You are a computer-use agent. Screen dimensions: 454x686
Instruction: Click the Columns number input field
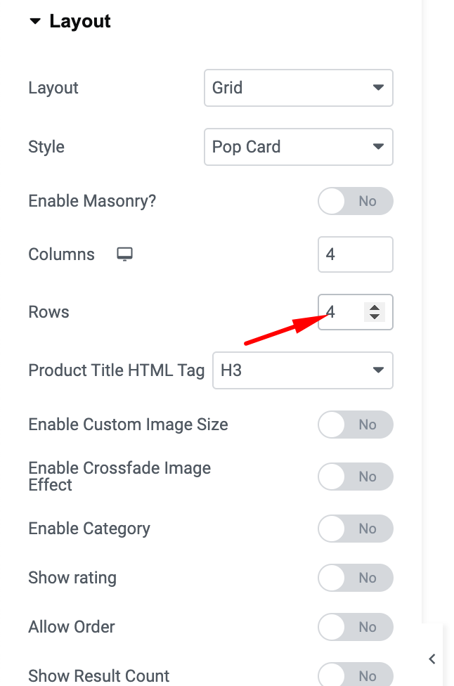pyautogui.click(x=356, y=254)
